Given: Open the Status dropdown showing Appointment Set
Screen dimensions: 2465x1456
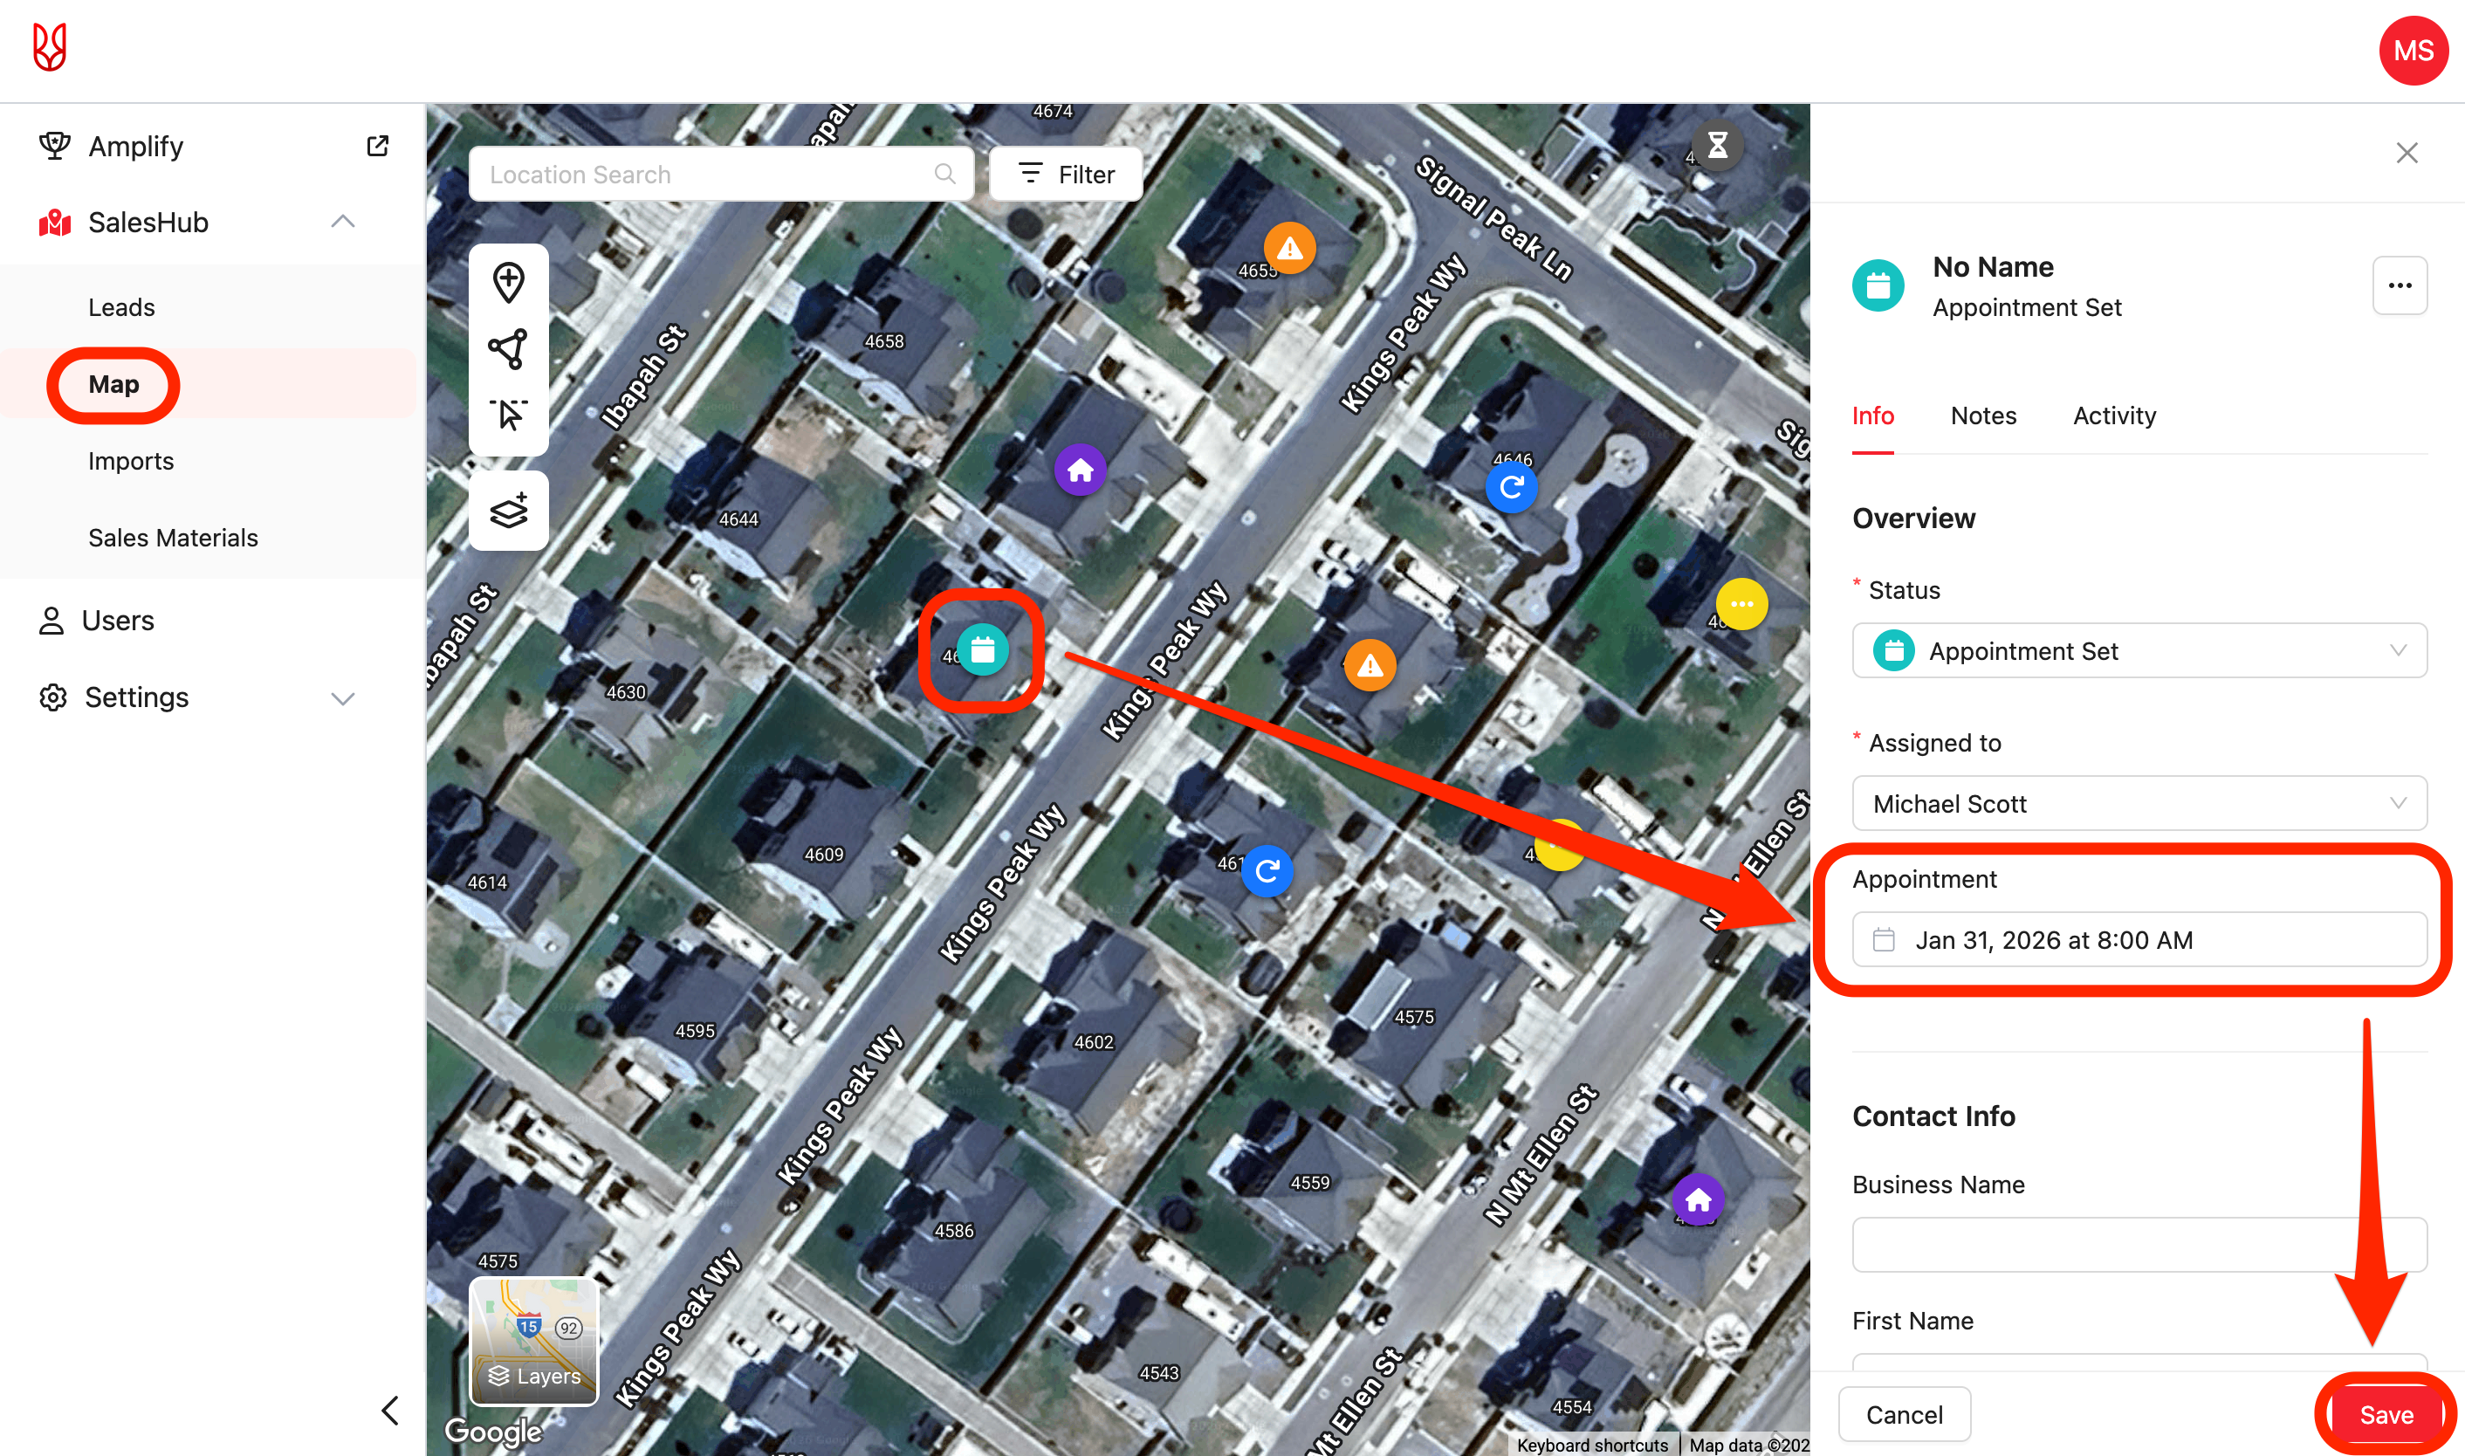Looking at the screenshot, I should pyautogui.click(x=2139, y=650).
